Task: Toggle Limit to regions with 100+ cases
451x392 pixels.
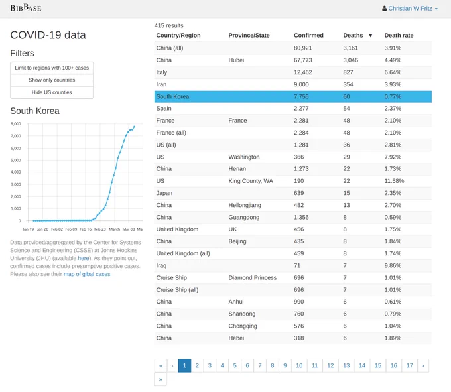Action: tap(52, 68)
